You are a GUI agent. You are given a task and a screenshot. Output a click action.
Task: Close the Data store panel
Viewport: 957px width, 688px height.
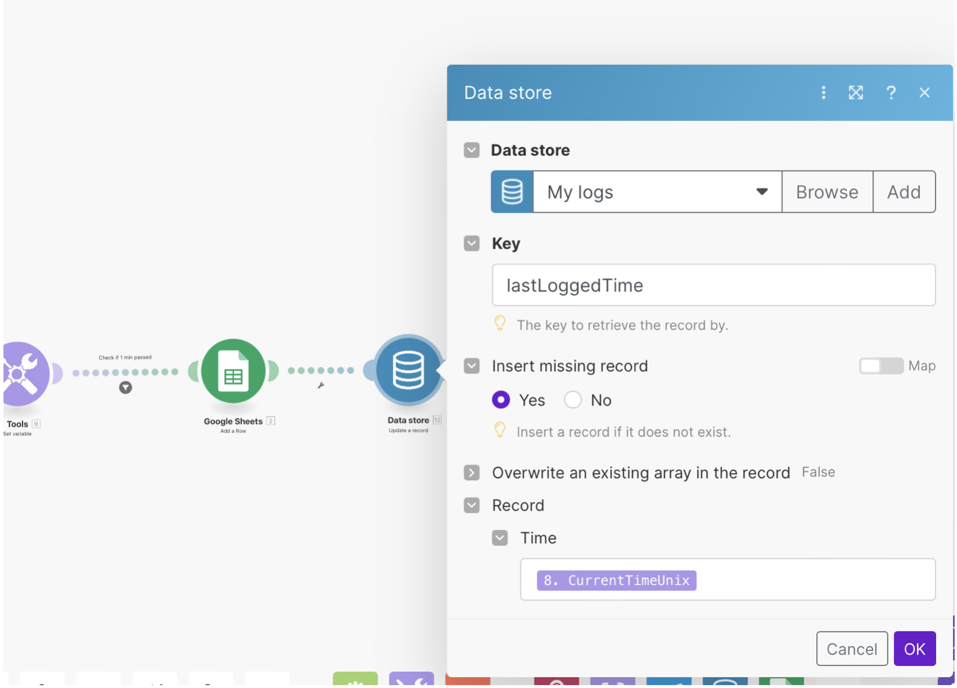924,93
